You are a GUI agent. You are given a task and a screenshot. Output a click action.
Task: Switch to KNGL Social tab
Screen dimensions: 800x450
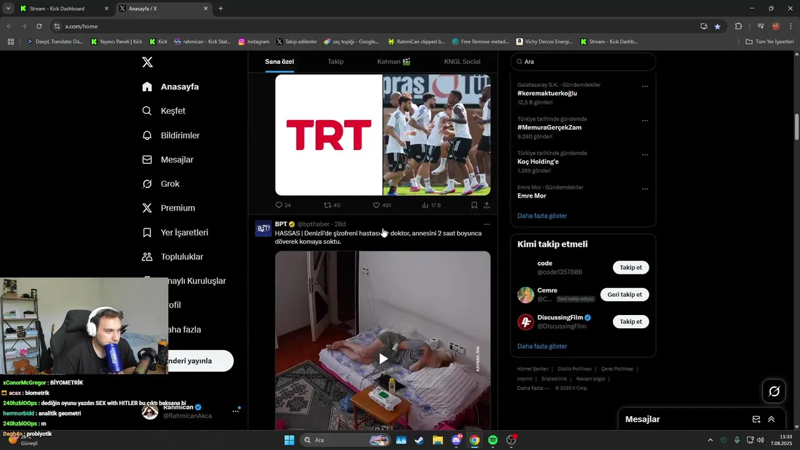pyautogui.click(x=462, y=62)
